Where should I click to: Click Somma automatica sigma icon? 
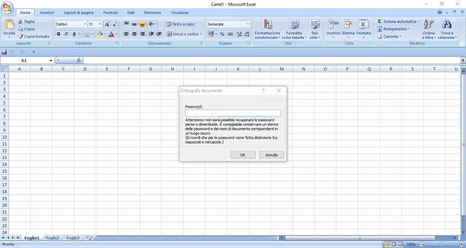pos(380,21)
